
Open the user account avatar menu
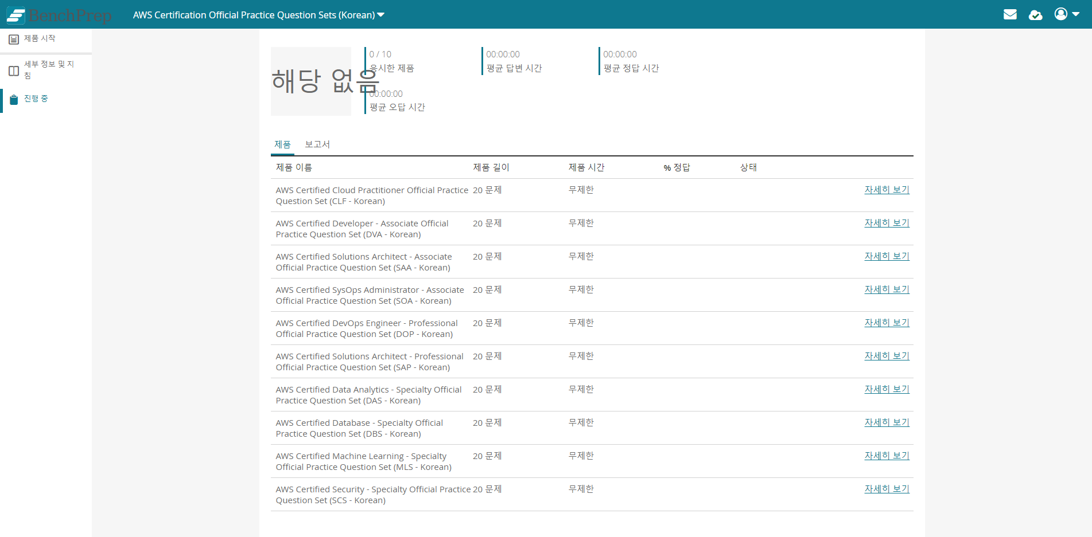pyautogui.click(x=1067, y=14)
